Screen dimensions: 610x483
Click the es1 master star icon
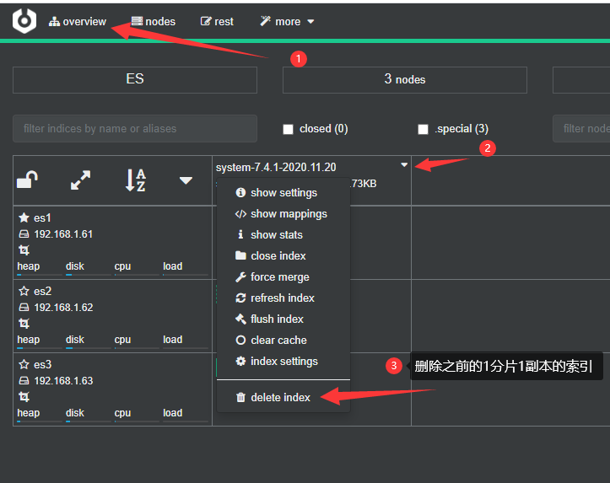click(x=24, y=217)
